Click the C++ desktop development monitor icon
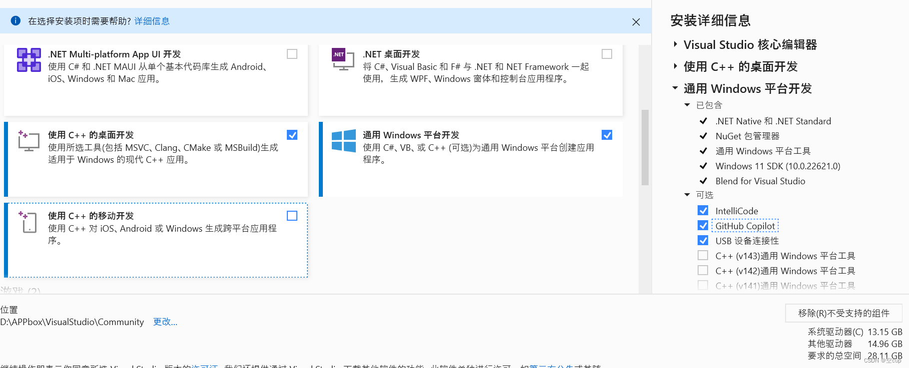The height and width of the screenshot is (368, 909). (28, 141)
